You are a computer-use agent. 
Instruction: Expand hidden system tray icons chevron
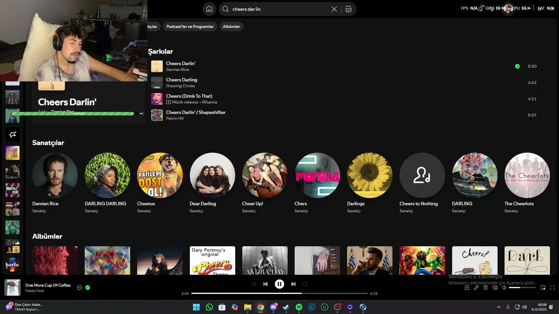click(x=499, y=307)
